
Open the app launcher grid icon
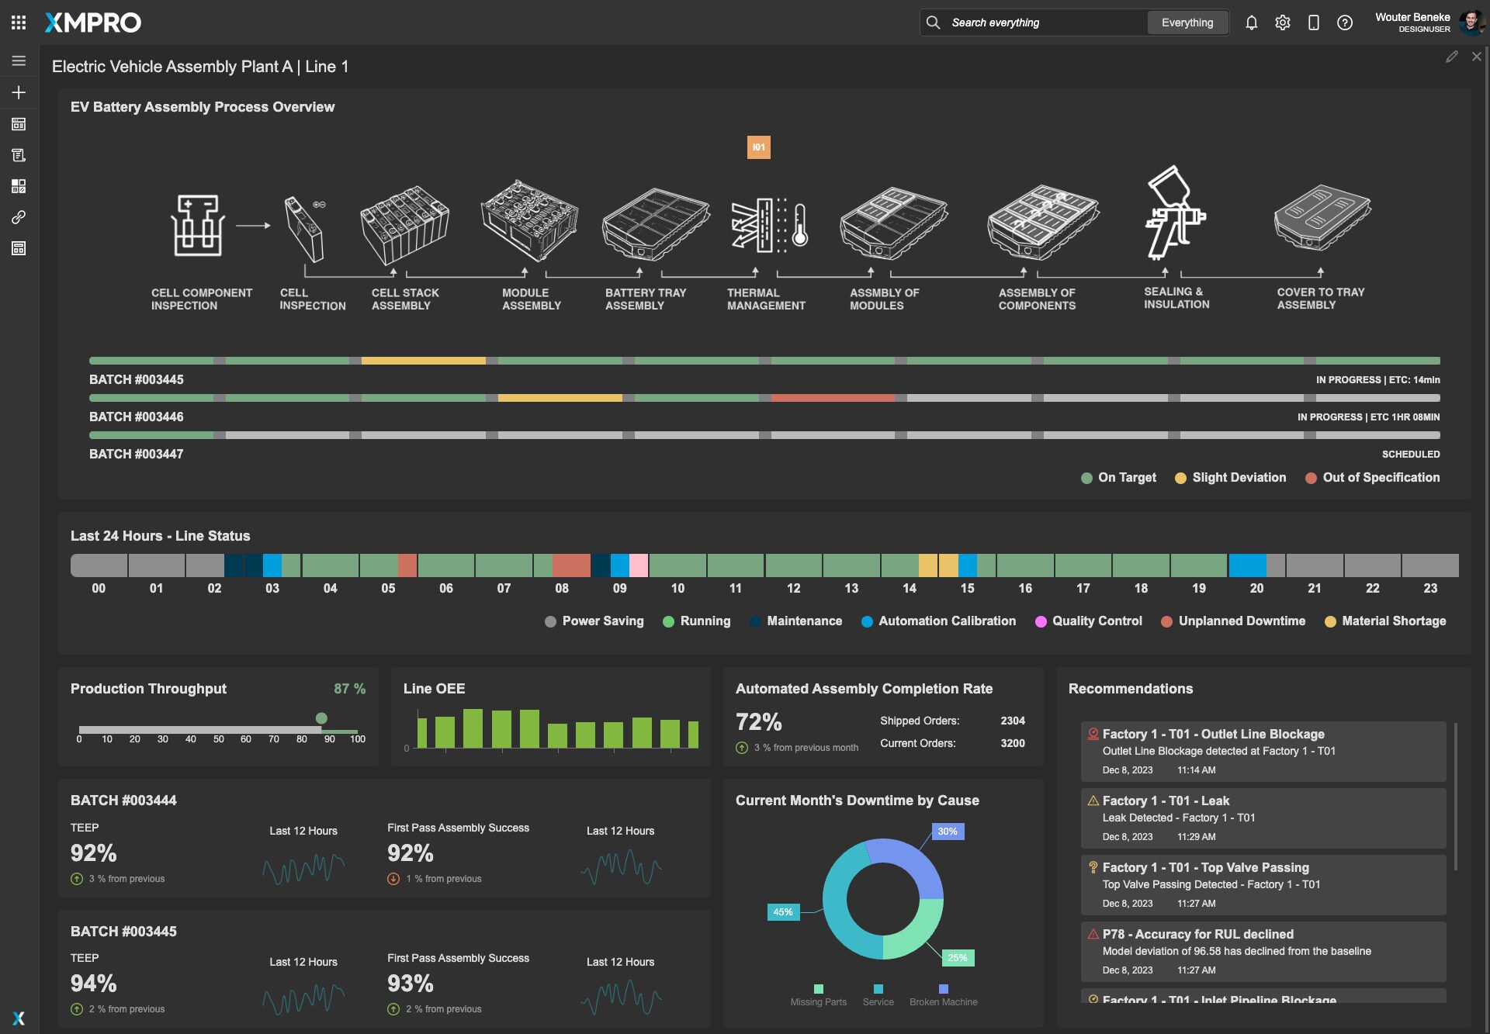[19, 22]
